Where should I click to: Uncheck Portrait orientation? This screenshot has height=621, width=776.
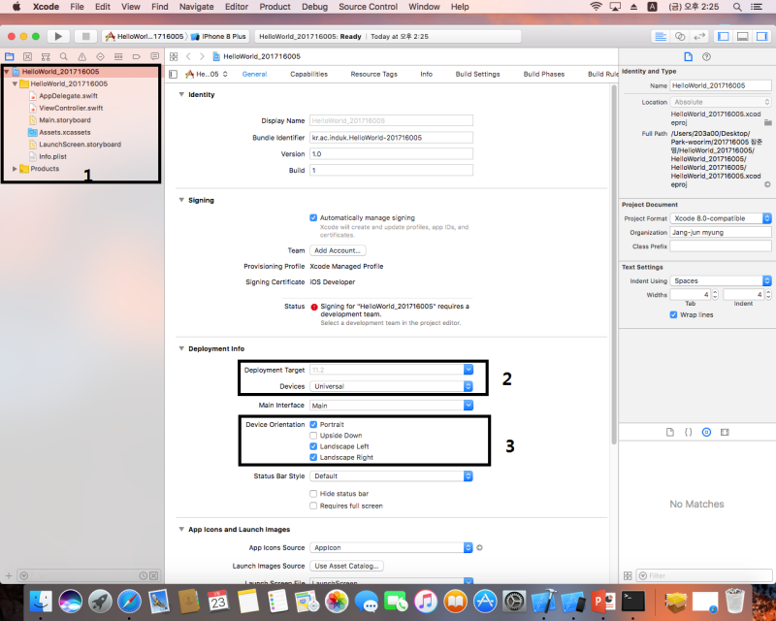click(313, 424)
